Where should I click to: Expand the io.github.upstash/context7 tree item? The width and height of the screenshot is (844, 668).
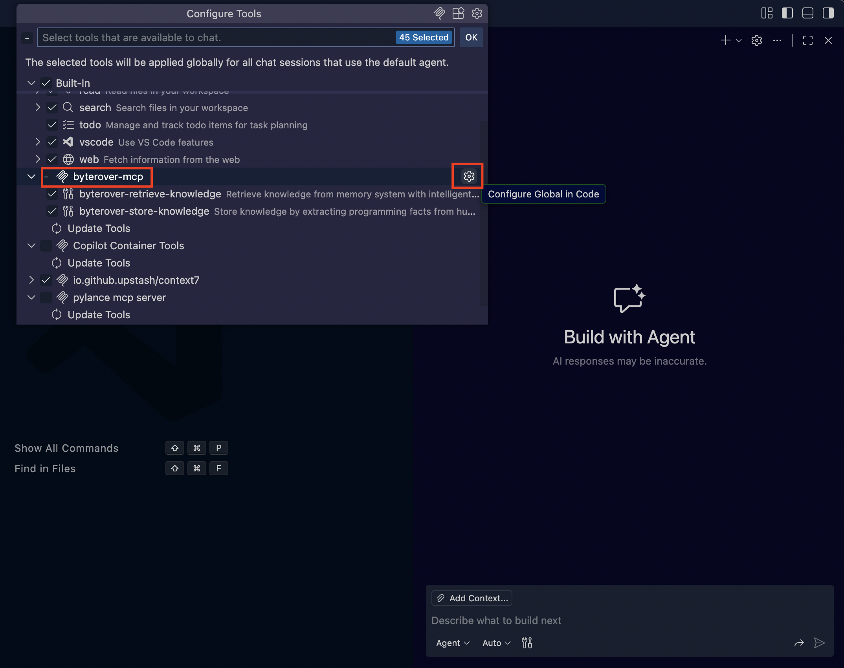pyautogui.click(x=31, y=280)
